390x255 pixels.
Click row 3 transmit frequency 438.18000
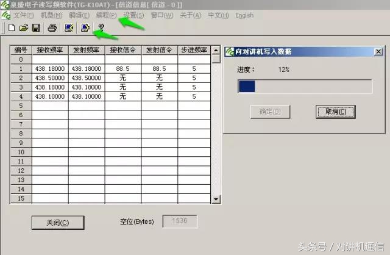pos(87,87)
